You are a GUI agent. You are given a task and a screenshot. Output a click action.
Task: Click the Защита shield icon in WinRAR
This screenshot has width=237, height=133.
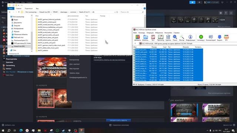pyautogui.click(x=220, y=38)
